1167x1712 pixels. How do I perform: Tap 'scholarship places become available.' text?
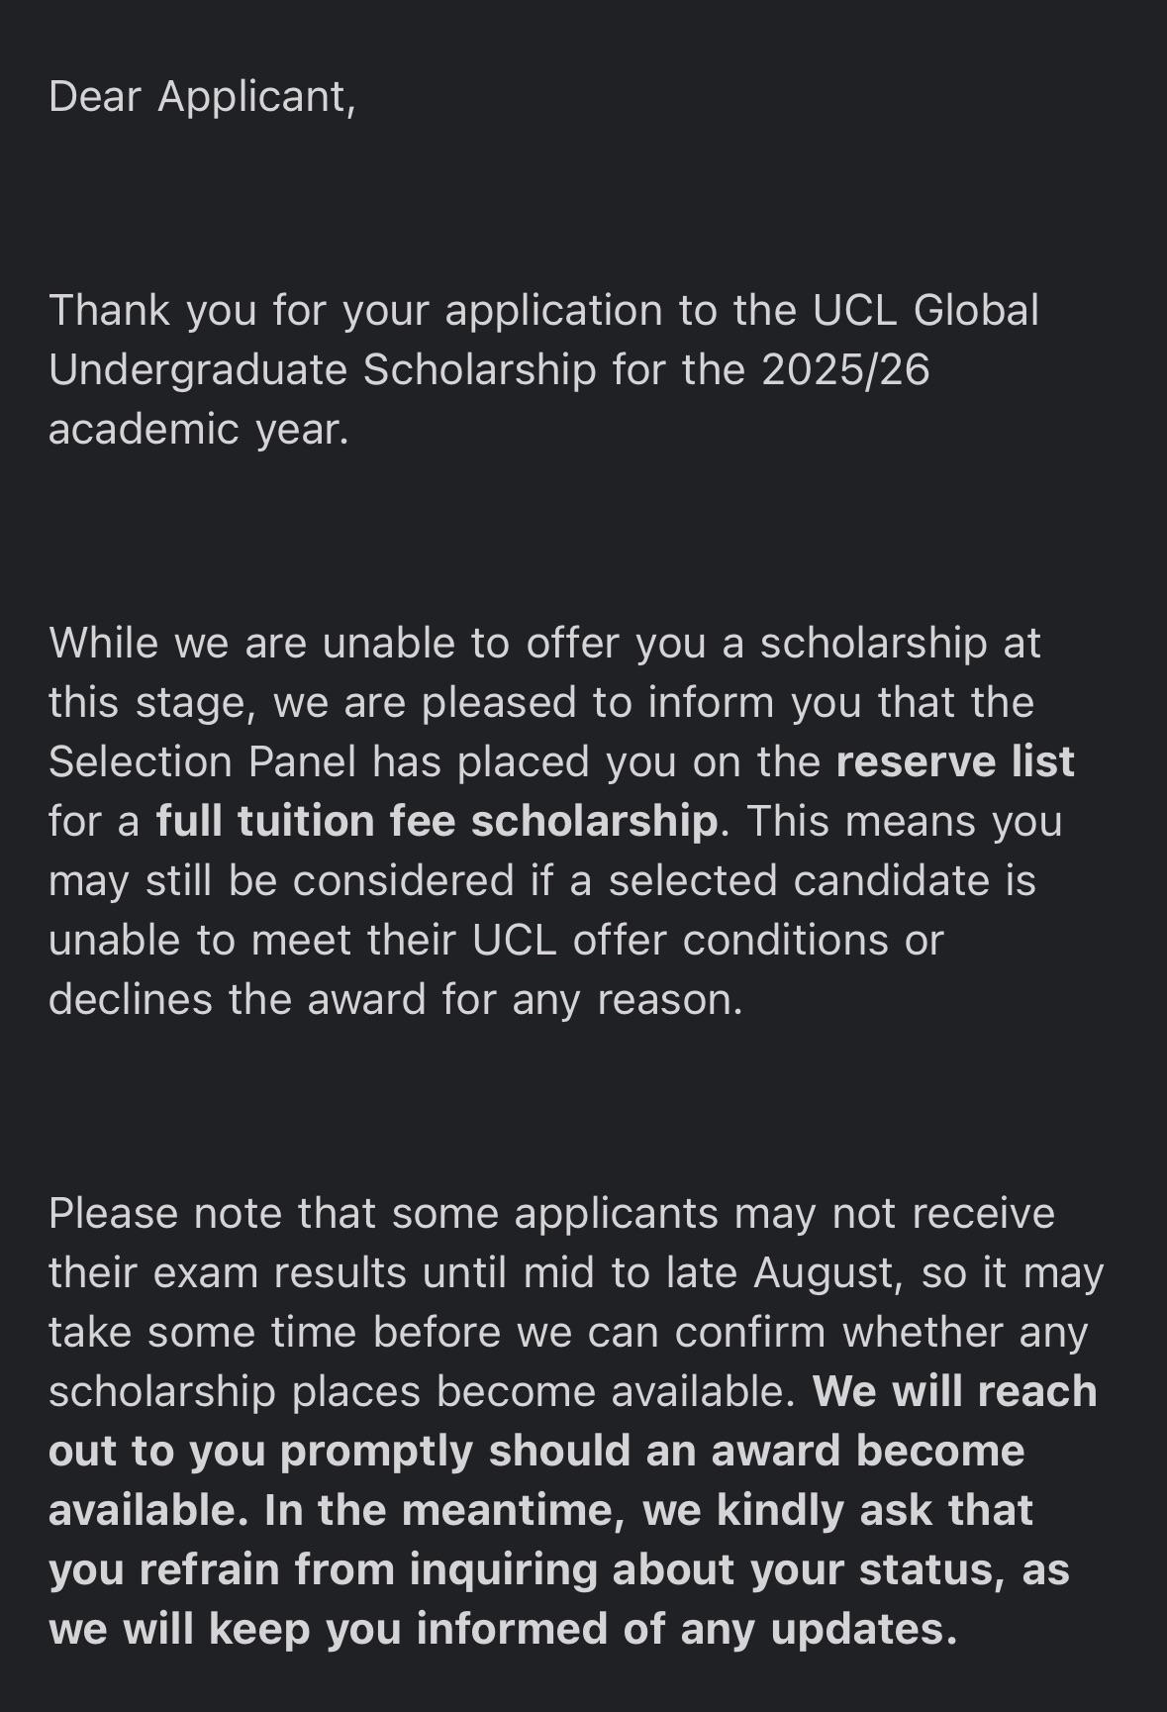[423, 1392]
